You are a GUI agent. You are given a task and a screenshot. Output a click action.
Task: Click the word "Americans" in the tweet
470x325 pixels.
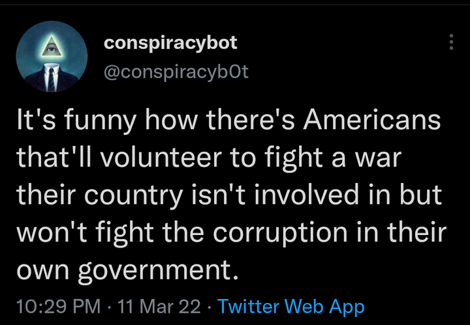[376, 123]
